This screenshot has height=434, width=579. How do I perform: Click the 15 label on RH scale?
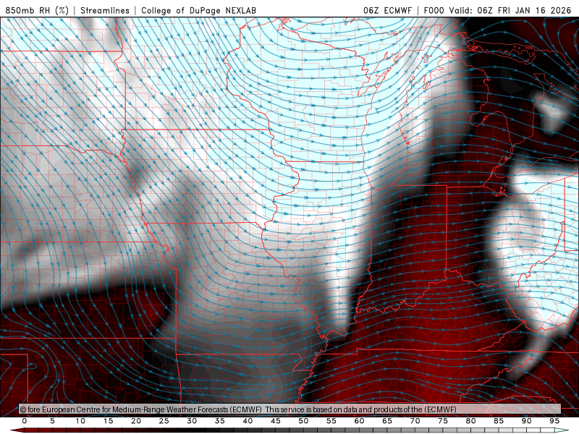point(108,421)
